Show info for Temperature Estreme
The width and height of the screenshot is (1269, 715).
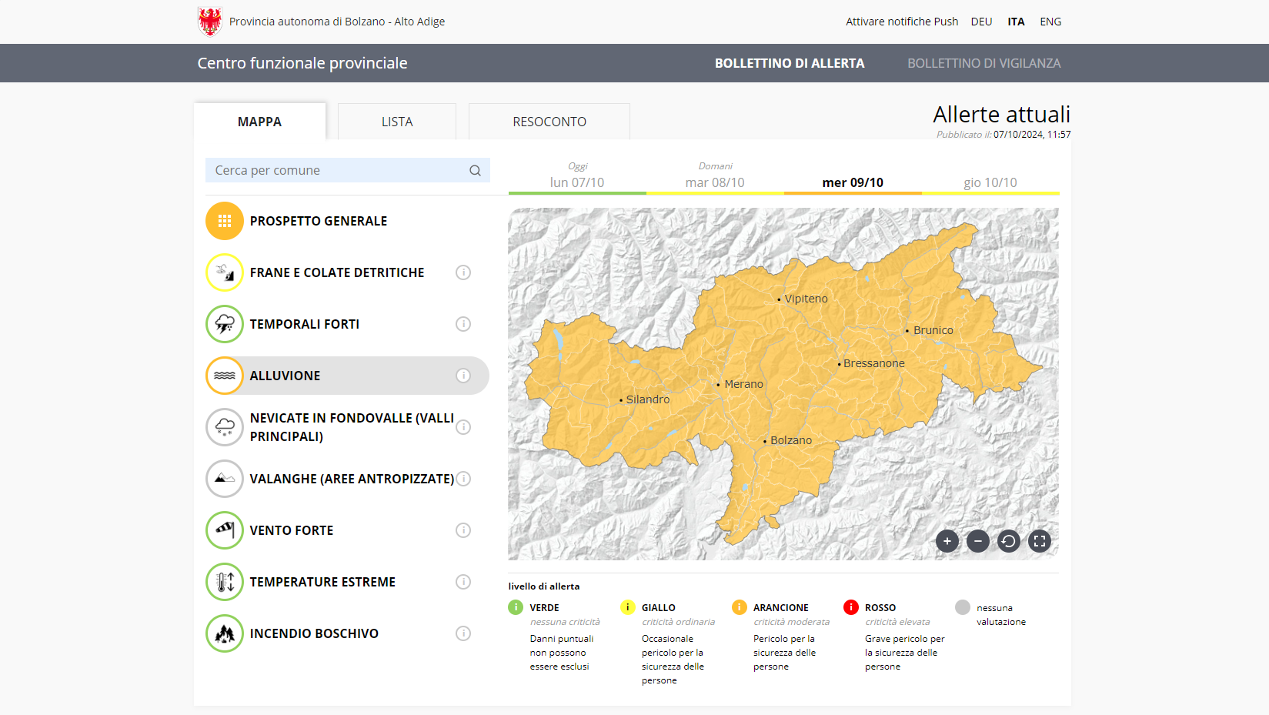(x=463, y=582)
